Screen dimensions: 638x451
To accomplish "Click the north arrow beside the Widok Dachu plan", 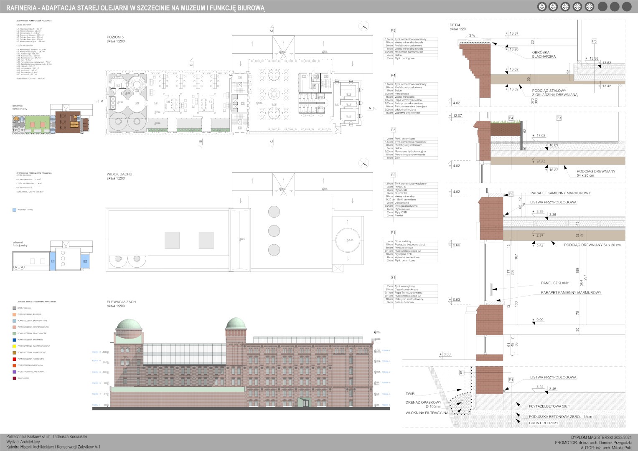I will tap(364, 163).
